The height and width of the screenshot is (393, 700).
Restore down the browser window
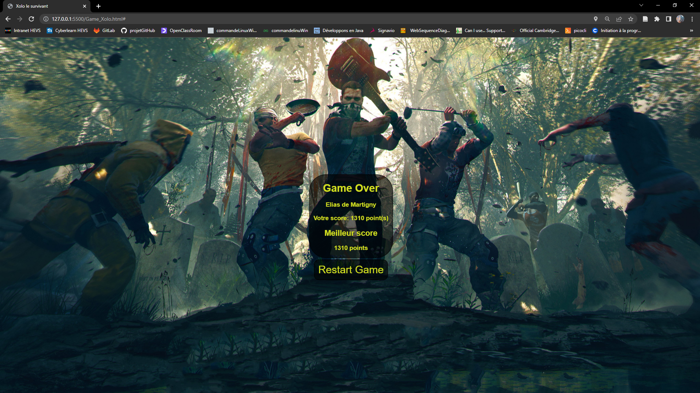675,5
